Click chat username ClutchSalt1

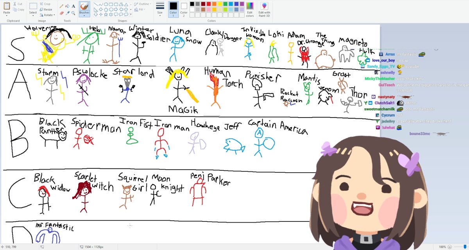click(x=385, y=103)
